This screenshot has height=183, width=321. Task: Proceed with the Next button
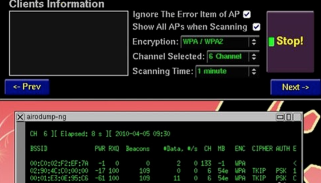295,87
